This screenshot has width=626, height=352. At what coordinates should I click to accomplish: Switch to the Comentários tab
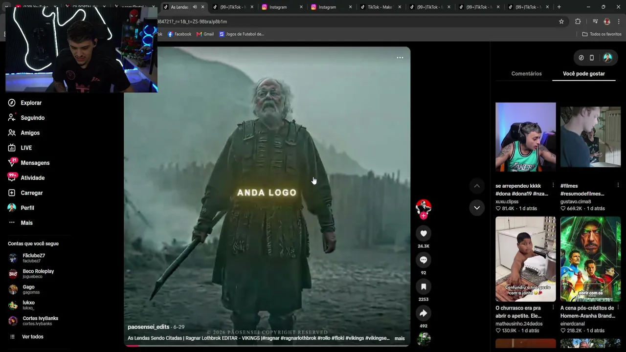pyautogui.click(x=526, y=74)
